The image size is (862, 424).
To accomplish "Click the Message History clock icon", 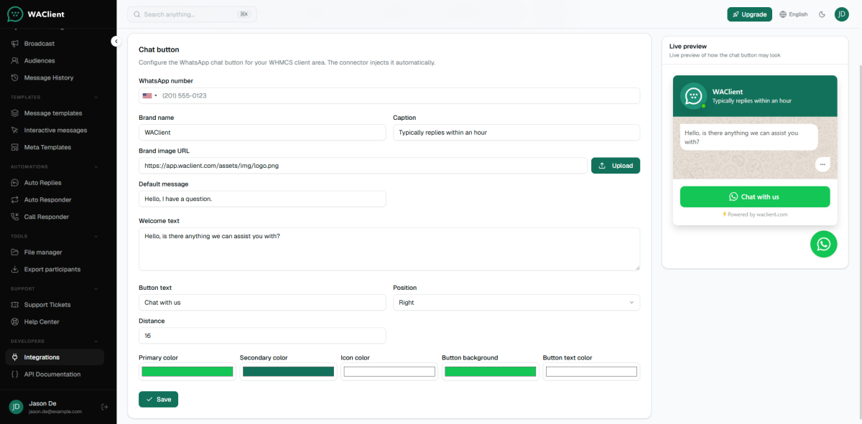I will [x=15, y=77].
